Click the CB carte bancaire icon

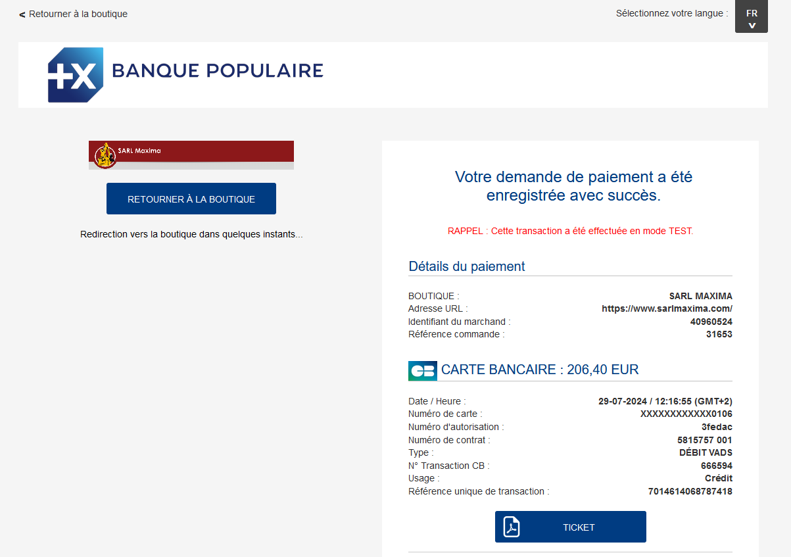422,371
